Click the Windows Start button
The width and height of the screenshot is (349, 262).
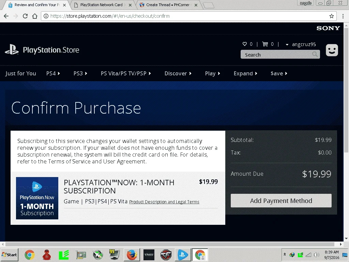click(x=9, y=254)
